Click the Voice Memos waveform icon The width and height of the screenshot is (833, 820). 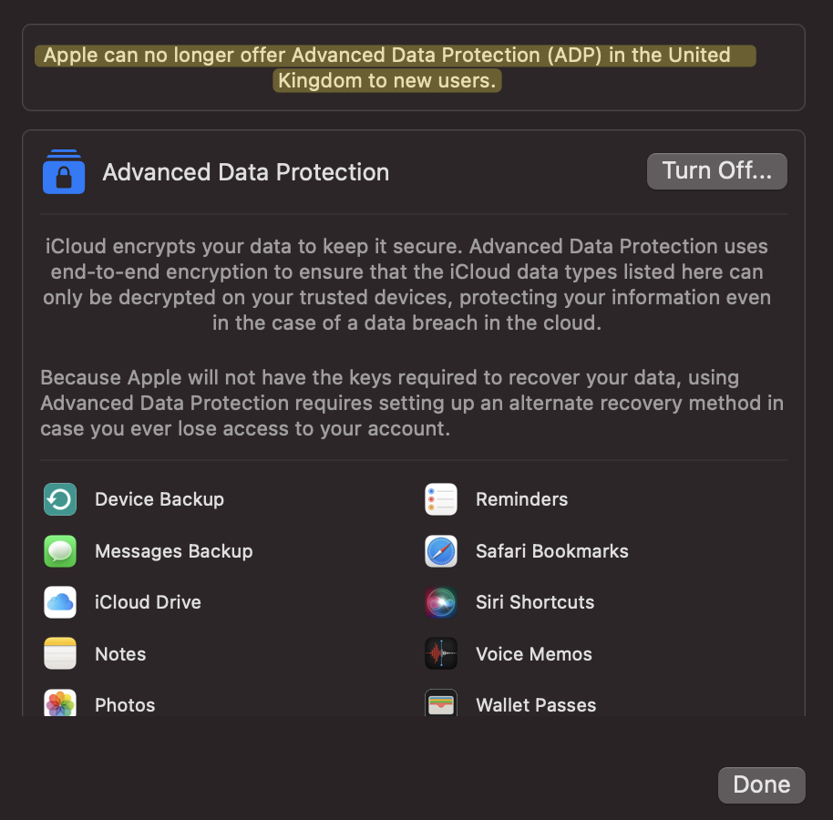[x=441, y=653]
